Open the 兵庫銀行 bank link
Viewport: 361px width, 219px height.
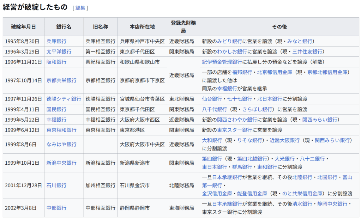point(56,41)
